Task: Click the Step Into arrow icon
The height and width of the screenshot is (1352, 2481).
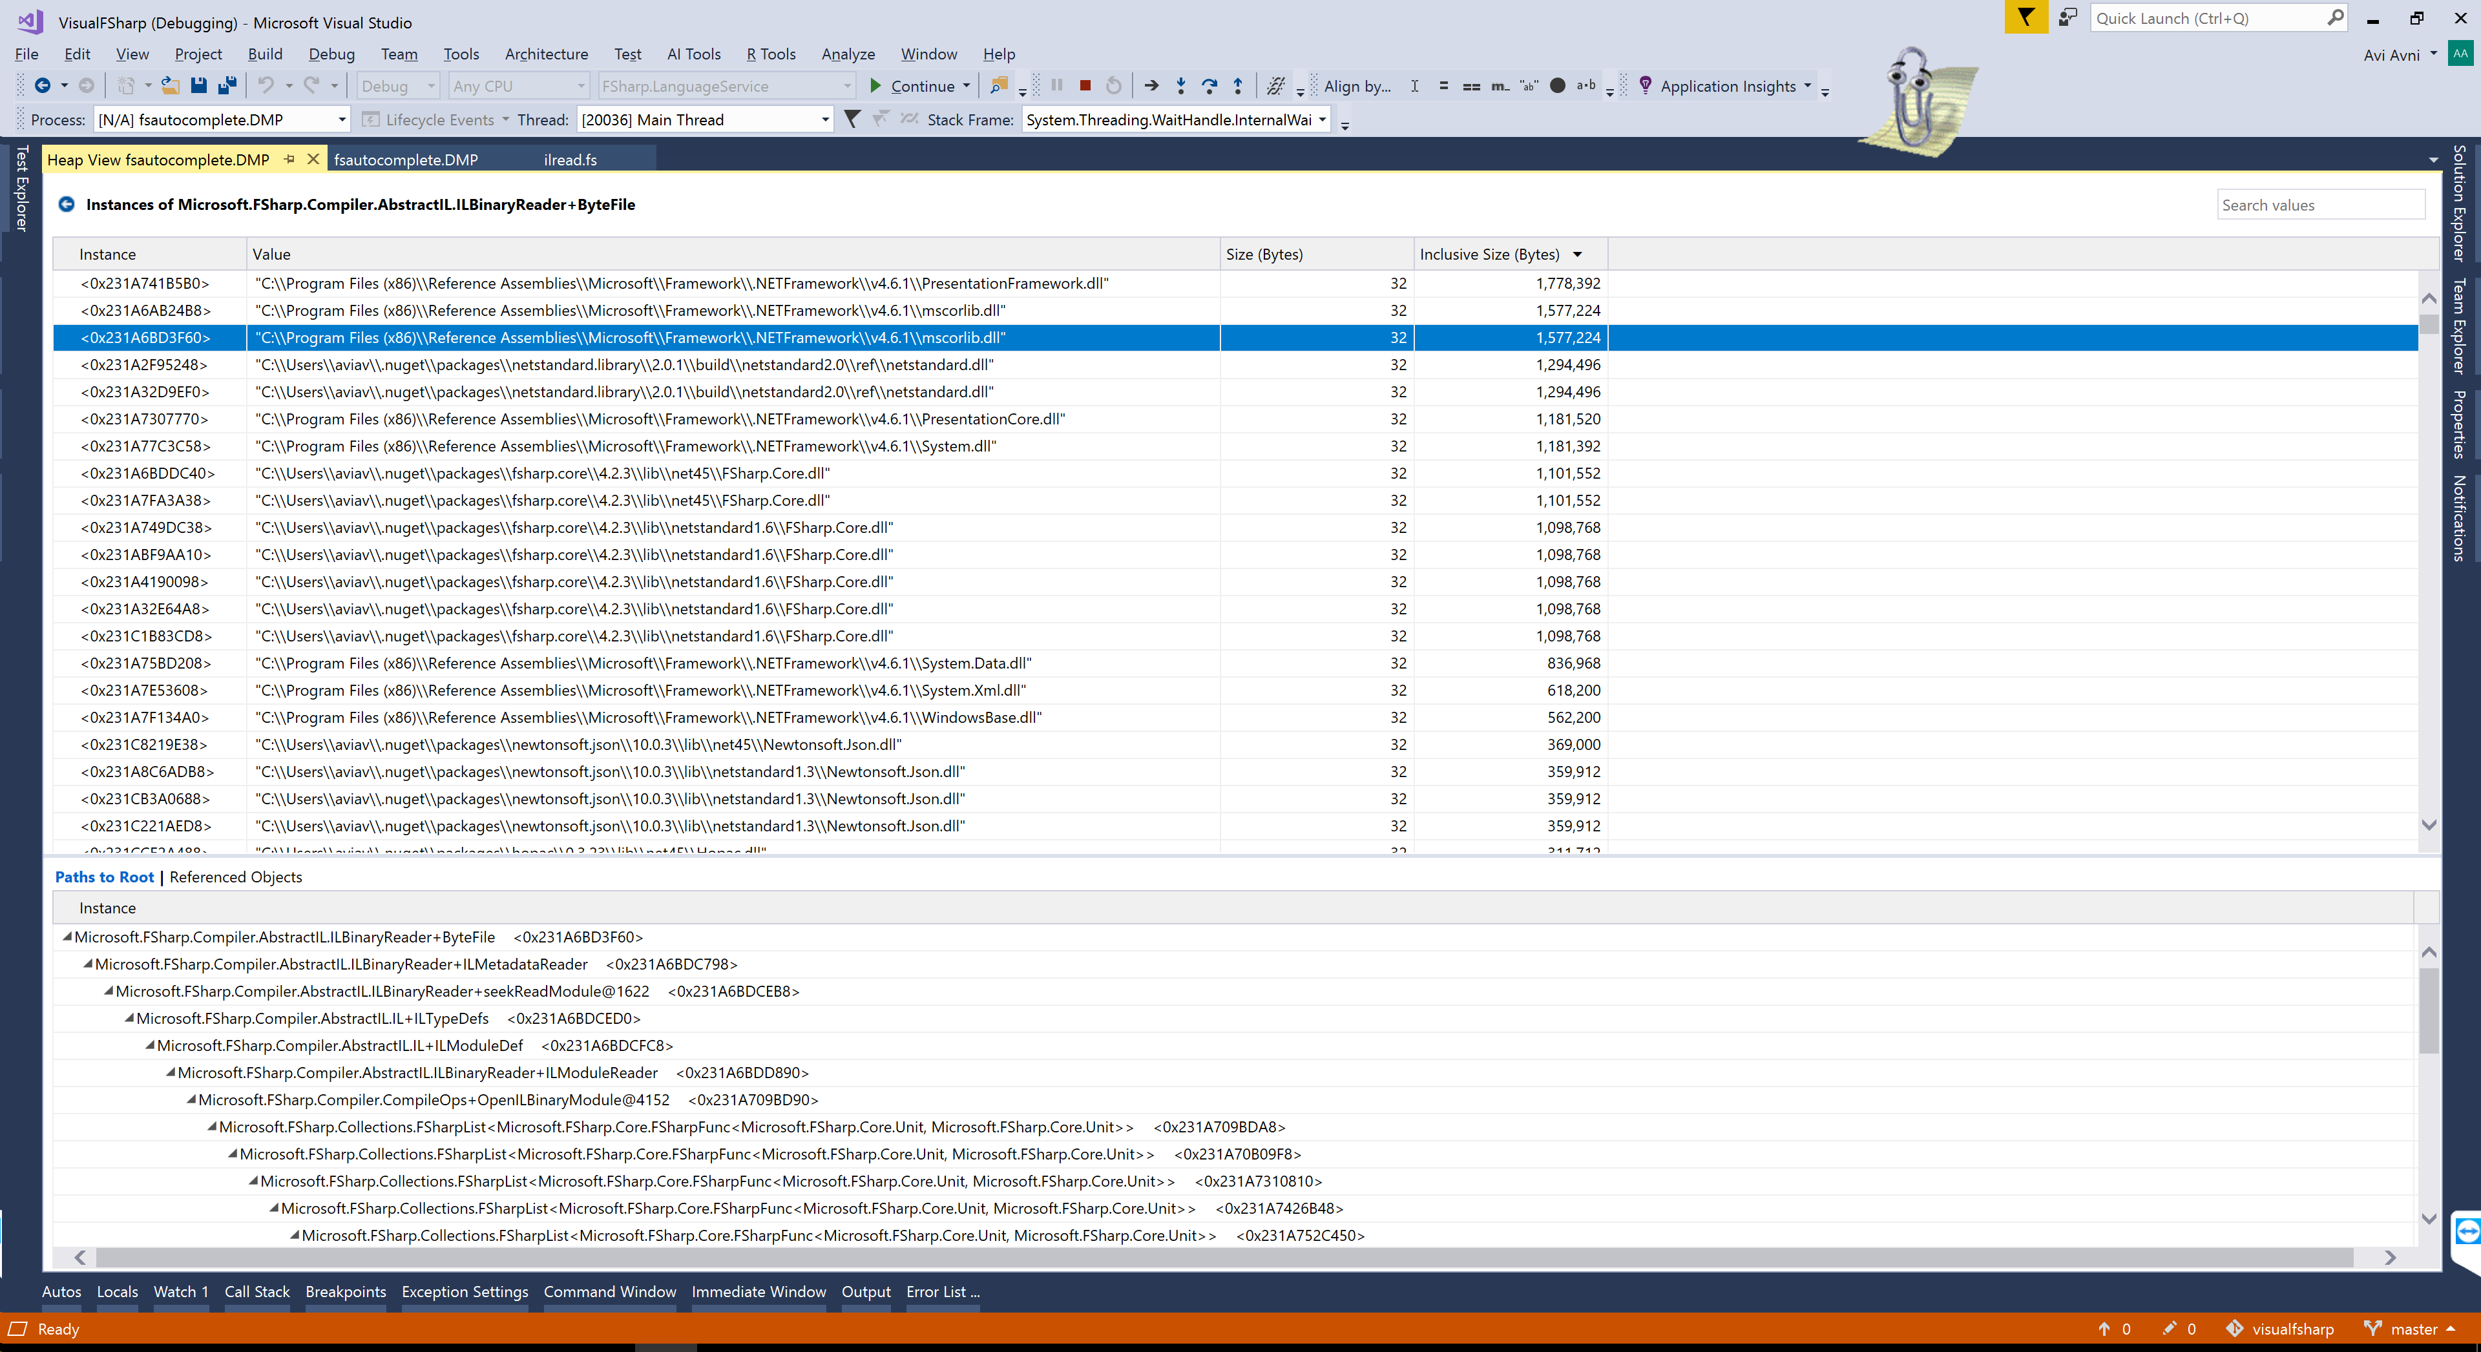Action: coord(1180,86)
